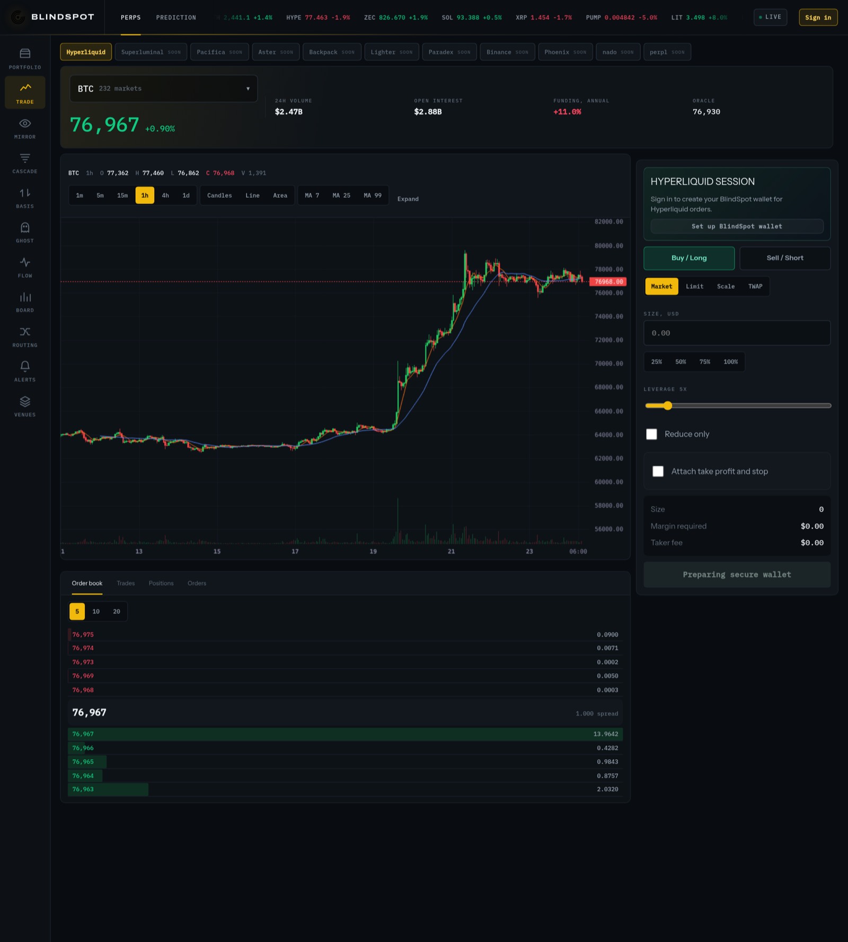Click the Superluminal venue chip
This screenshot has height=942, width=848.
click(151, 52)
